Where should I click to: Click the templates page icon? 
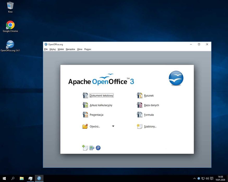point(140,126)
